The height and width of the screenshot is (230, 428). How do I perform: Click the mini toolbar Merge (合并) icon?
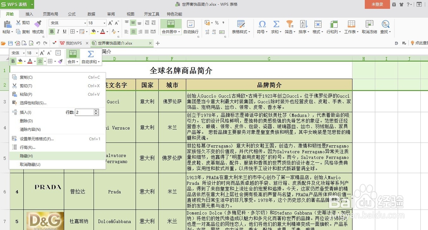(73, 54)
